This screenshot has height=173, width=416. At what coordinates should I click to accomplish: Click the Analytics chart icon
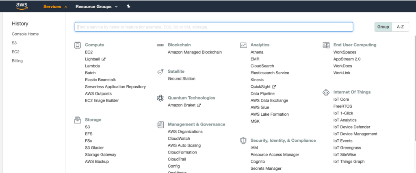243,45
